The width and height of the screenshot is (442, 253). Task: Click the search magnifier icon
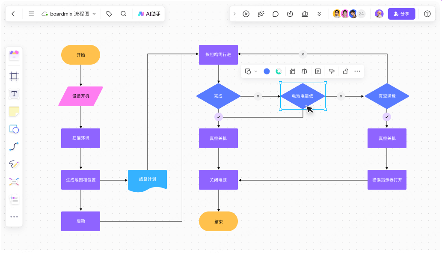pyautogui.click(x=123, y=14)
